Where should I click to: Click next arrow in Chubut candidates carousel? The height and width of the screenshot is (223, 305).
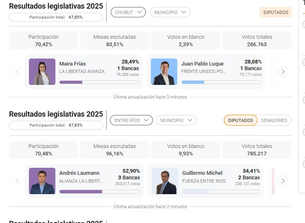tap(283, 71)
